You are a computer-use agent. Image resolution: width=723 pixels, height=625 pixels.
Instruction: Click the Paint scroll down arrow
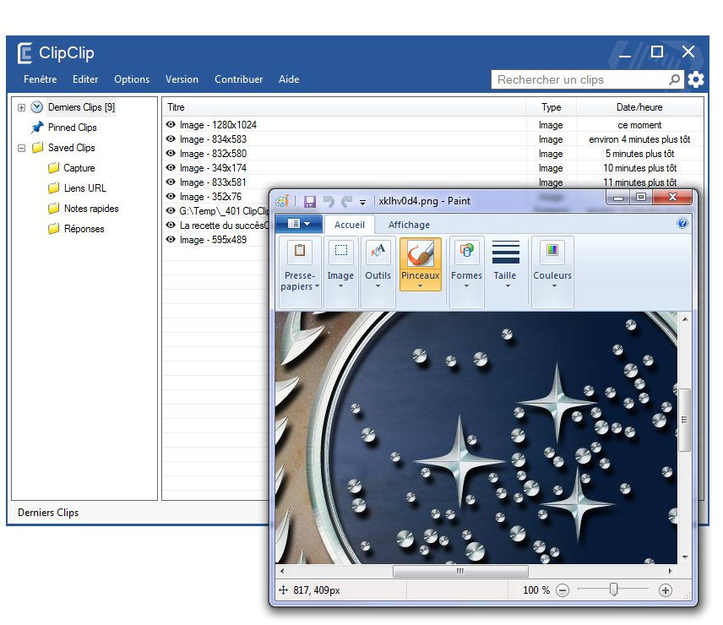685,557
